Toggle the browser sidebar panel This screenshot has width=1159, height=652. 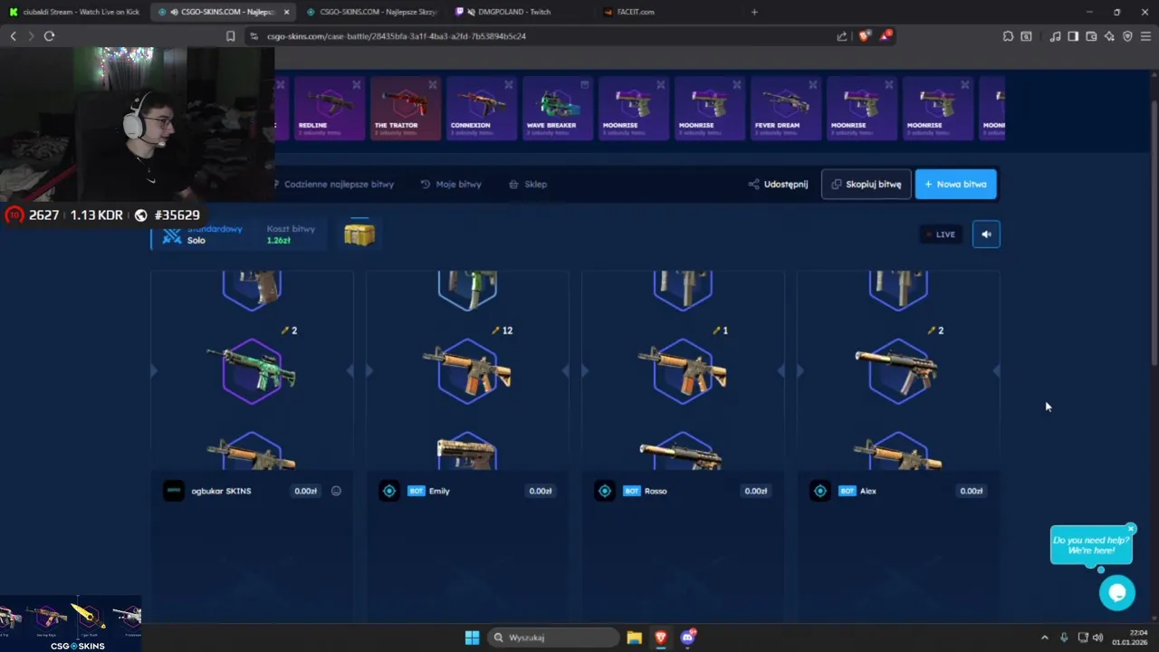[1073, 36]
